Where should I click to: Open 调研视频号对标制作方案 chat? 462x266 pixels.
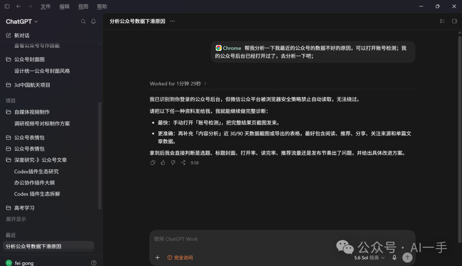pos(42,124)
